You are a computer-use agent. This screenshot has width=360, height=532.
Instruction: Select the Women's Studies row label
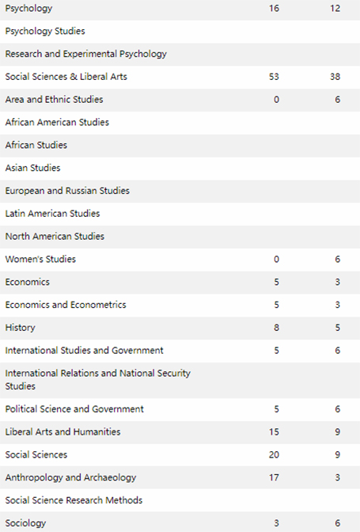(x=40, y=259)
